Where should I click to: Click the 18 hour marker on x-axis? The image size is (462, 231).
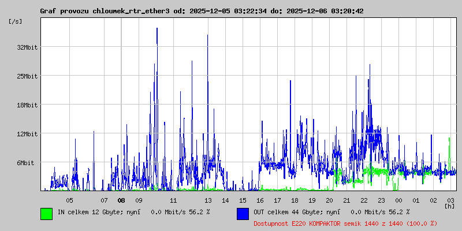pos(295,200)
